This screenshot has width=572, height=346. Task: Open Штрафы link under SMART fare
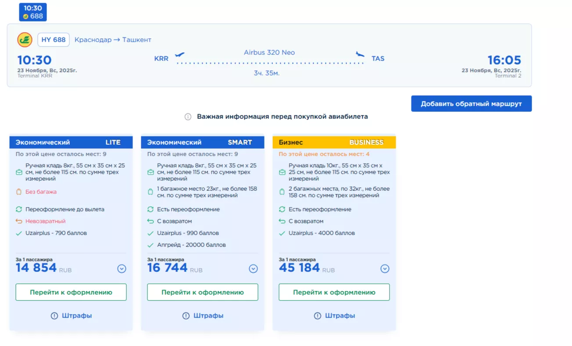(x=203, y=316)
